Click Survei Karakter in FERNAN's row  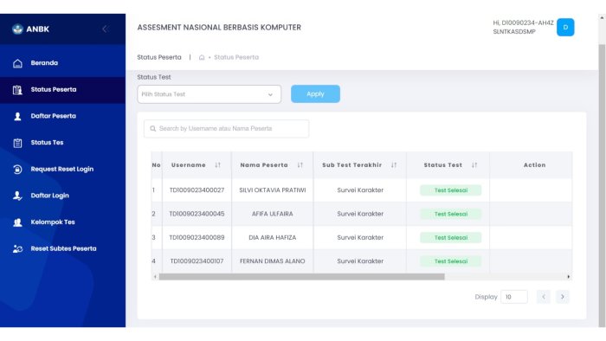[x=360, y=261]
